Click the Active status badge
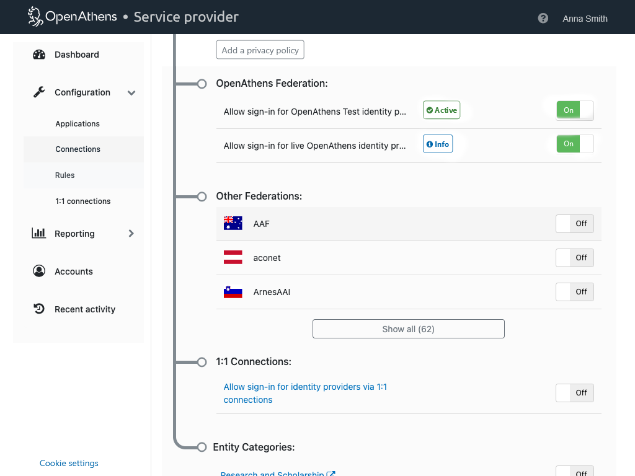The height and width of the screenshot is (476, 635). [x=442, y=110]
